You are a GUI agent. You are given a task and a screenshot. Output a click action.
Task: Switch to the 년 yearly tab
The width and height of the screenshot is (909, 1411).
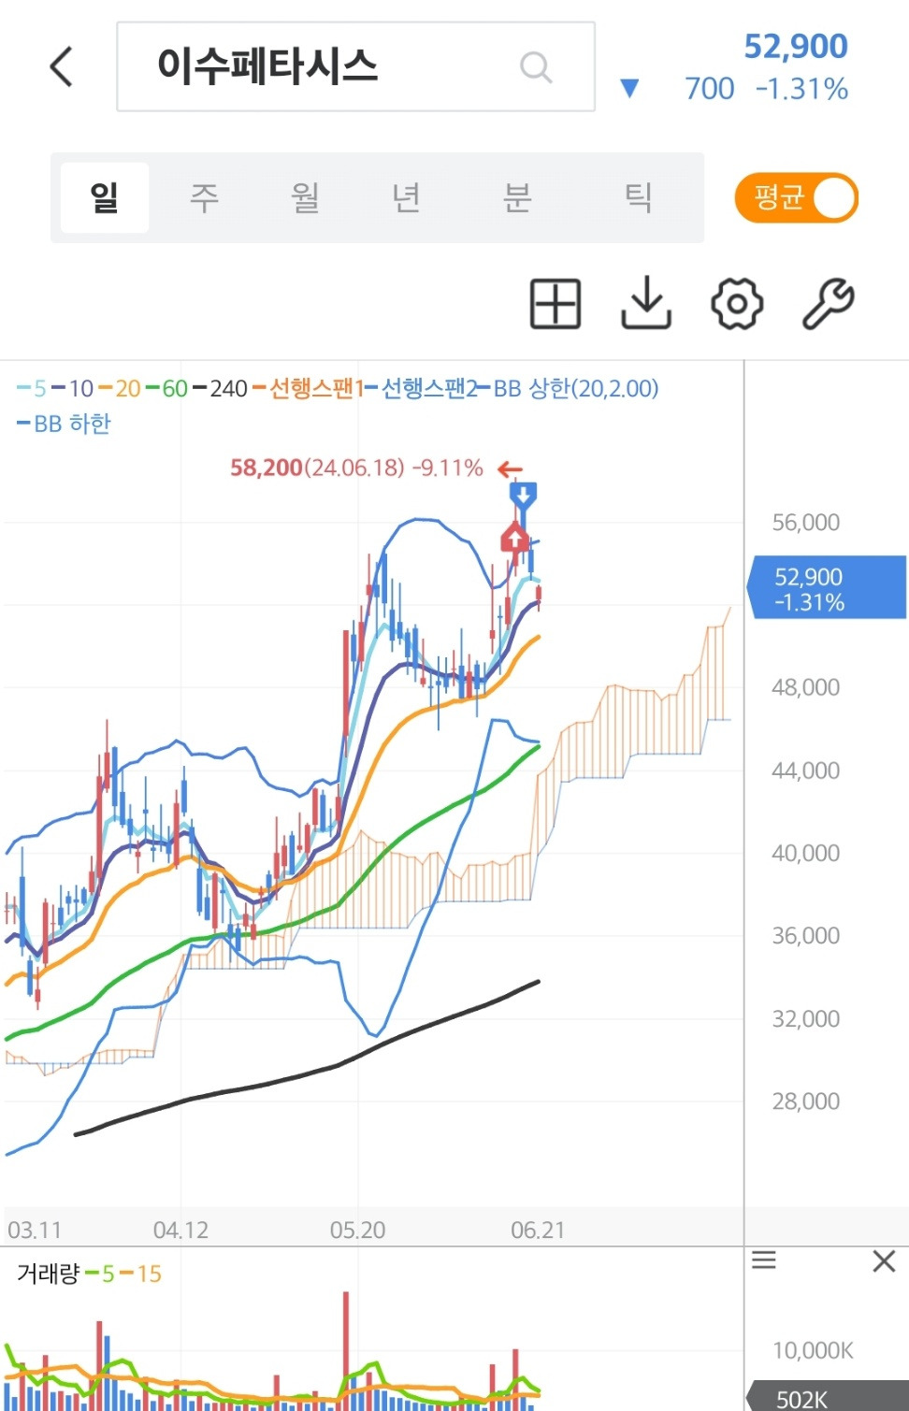pyautogui.click(x=406, y=197)
